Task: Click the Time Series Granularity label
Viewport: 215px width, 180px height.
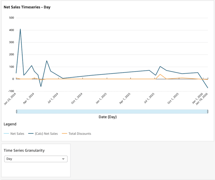Action: 24,150
